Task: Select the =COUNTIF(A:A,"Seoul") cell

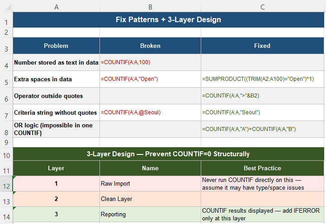Action: (x=263, y=112)
